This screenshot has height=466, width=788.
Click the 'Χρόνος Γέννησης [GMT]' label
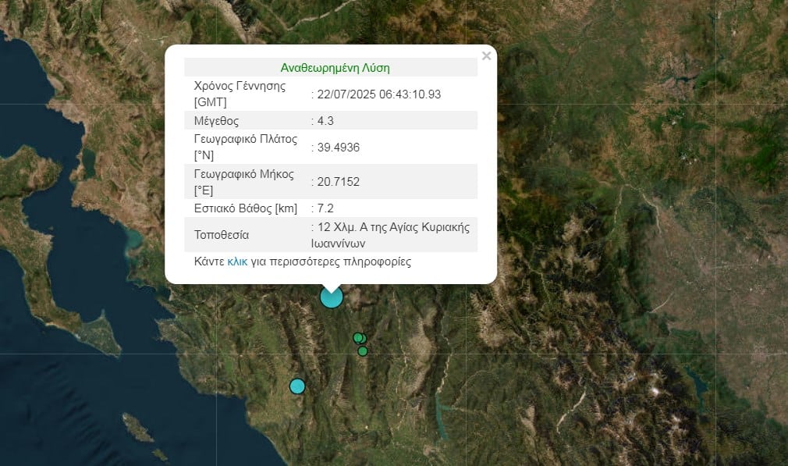tap(240, 94)
